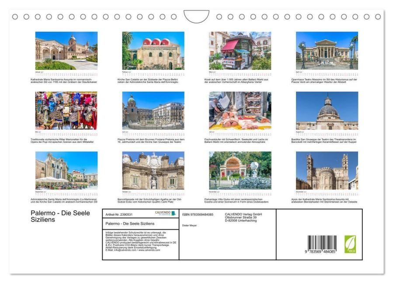393x283 pixels.
Task: Open the fish seller with swordfish photo
Action: click(240, 110)
